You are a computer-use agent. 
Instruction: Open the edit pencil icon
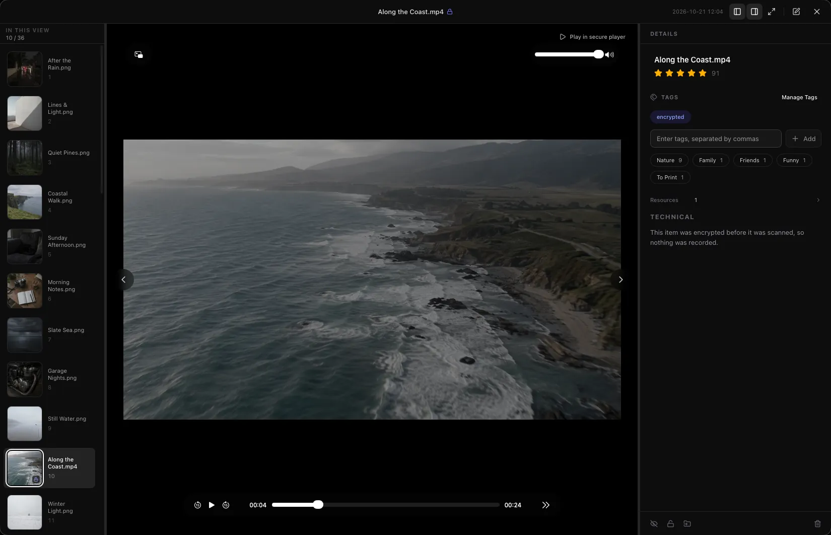point(796,12)
